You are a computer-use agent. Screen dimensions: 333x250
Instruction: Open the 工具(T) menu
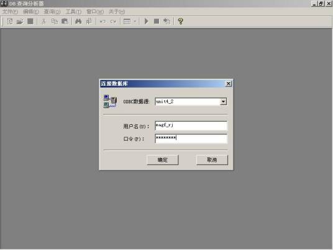[73, 12]
